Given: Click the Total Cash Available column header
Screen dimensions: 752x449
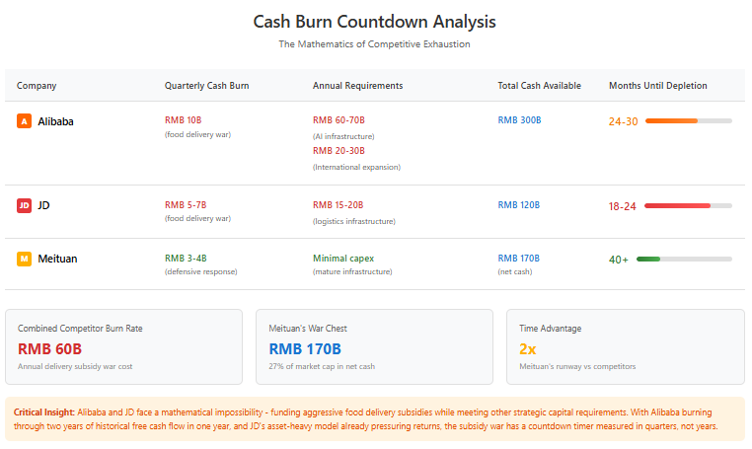Looking at the screenshot, I should click(x=539, y=86).
